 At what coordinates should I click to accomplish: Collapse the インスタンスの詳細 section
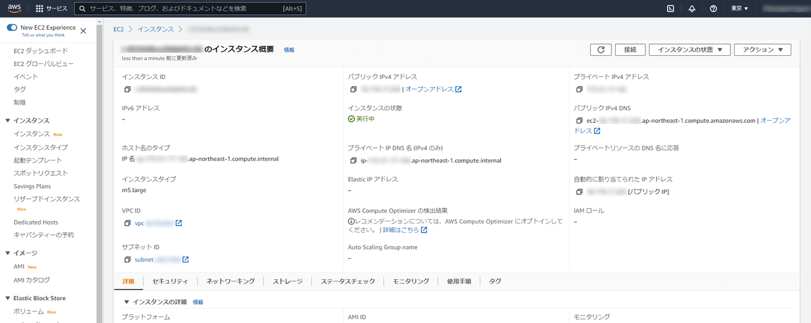(x=126, y=302)
